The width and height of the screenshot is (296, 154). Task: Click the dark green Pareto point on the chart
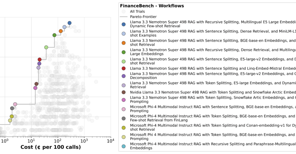(x=54, y=35)
